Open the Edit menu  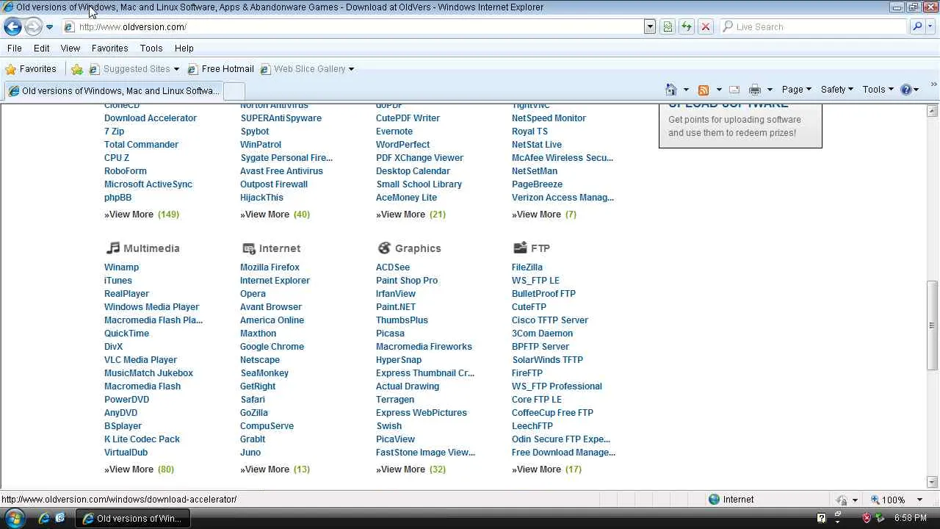point(42,48)
